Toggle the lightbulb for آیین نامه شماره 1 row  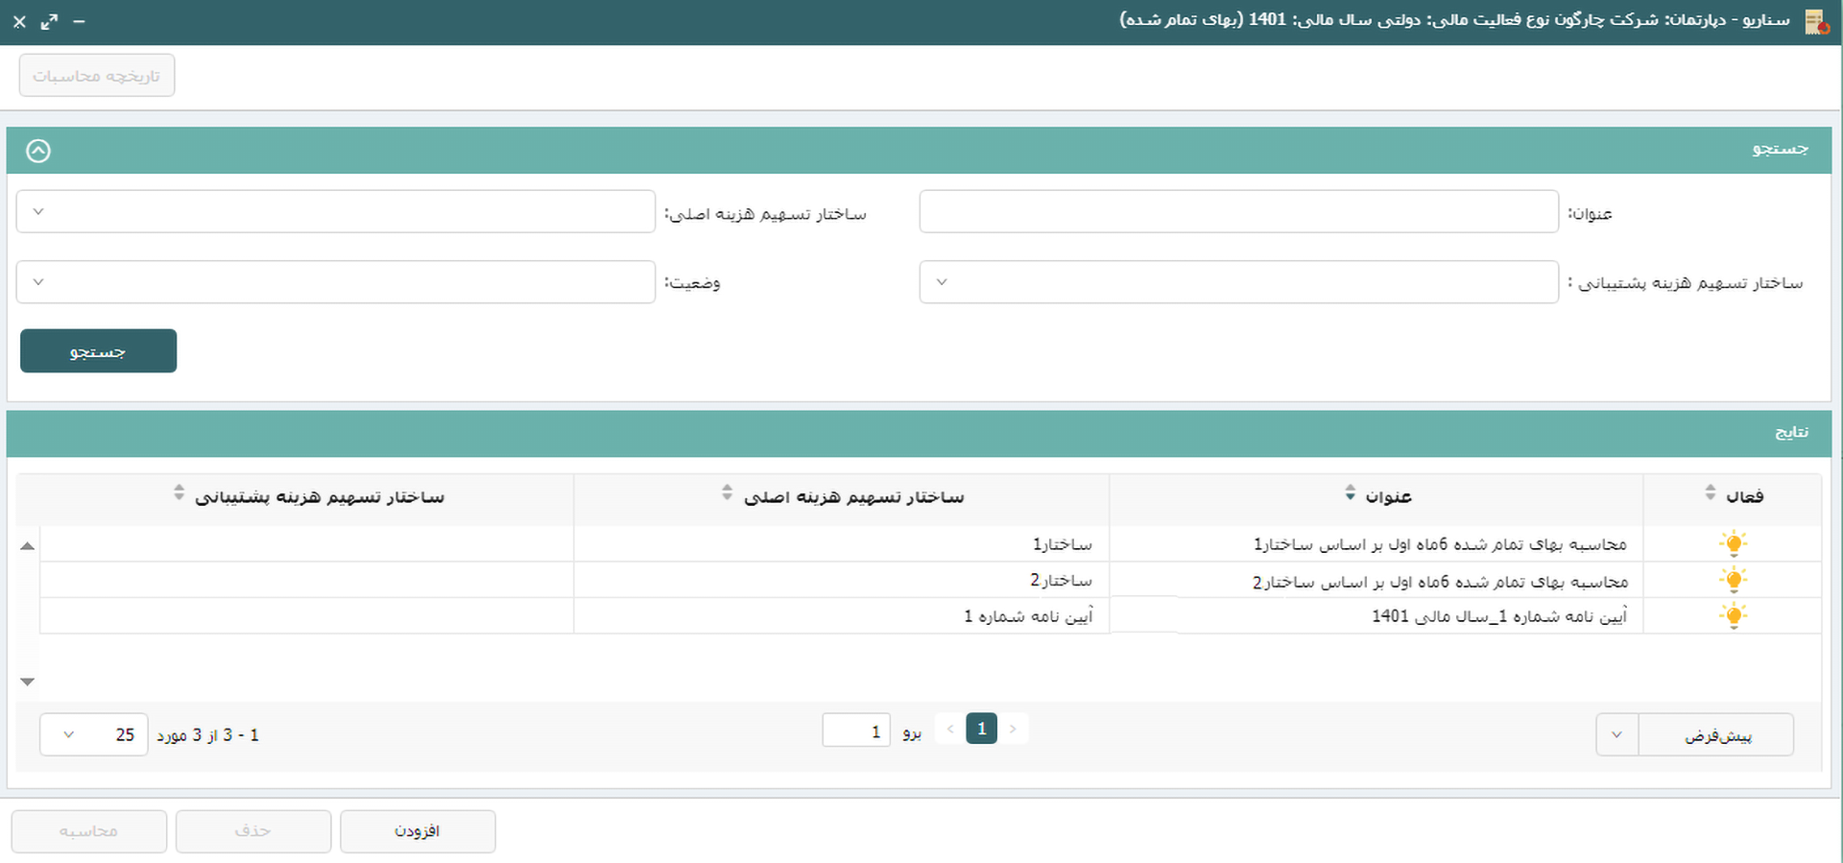(x=1733, y=616)
